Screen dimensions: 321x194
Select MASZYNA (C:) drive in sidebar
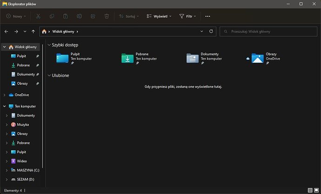(x=28, y=170)
